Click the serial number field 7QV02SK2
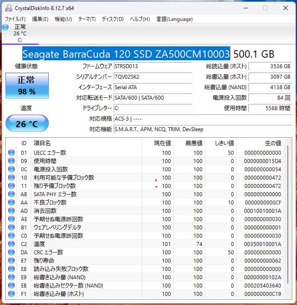The width and height of the screenshot is (297, 305). click(x=153, y=77)
